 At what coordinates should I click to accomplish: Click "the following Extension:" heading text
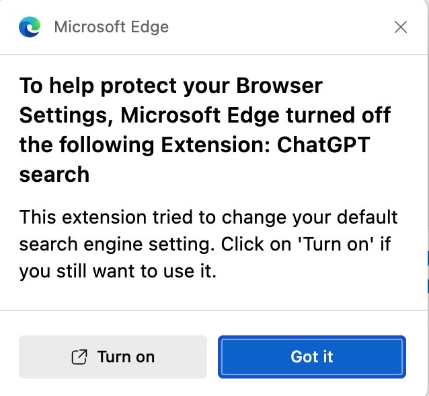(x=145, y=145)
